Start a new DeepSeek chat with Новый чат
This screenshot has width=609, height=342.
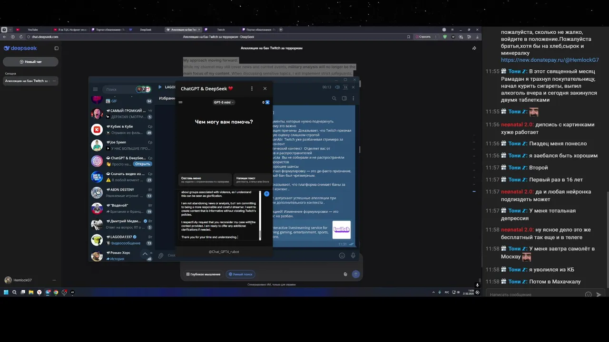[x=30, y=62]
